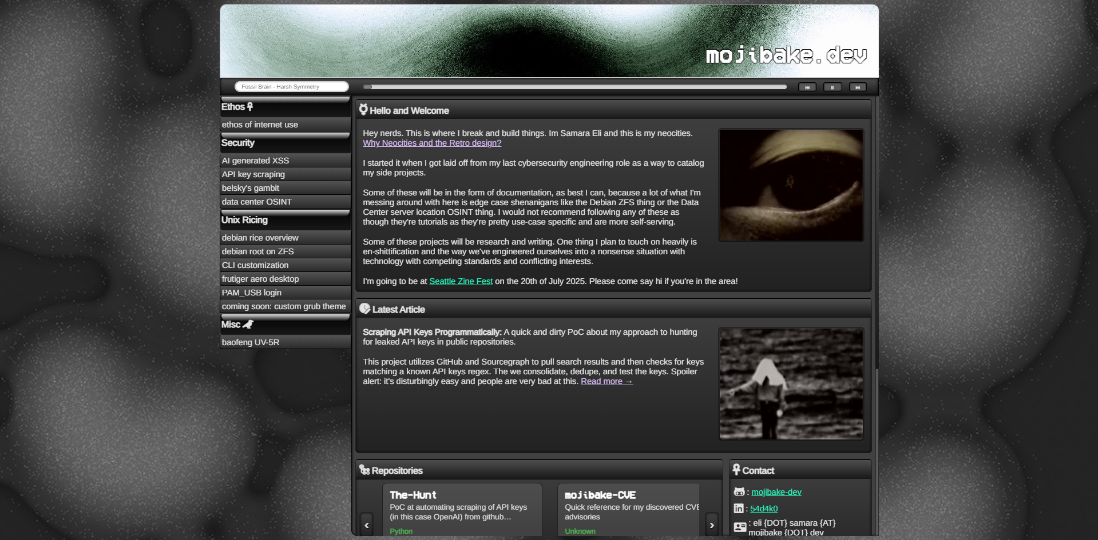Open the '54d4k0' LinkedIn link
This screenshot has height=540, width=1098.
click(x=764, y=509)
